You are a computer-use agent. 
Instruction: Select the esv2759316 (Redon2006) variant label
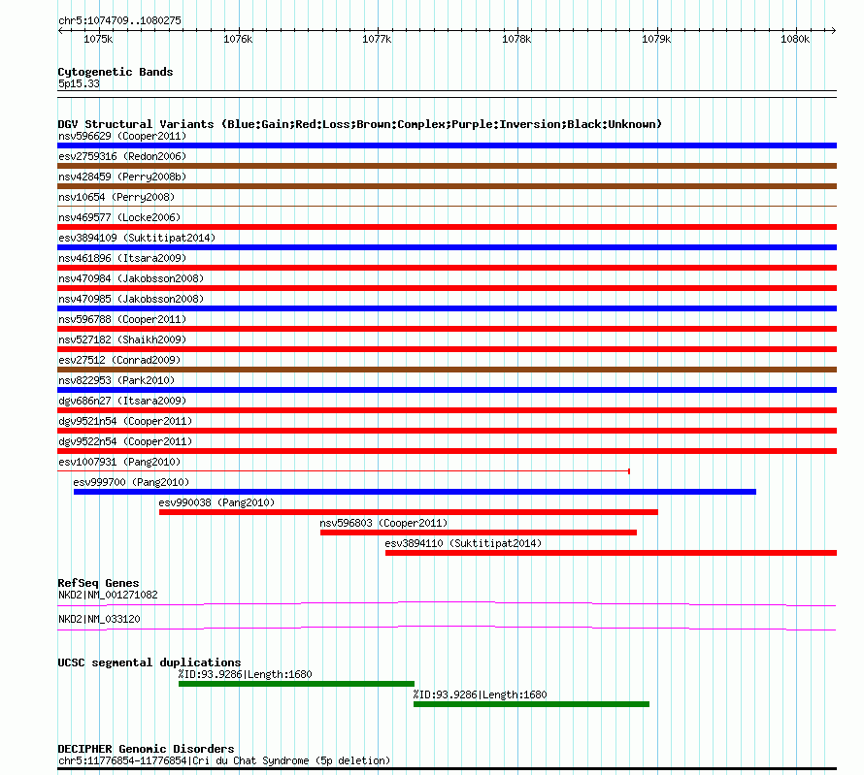122,156
